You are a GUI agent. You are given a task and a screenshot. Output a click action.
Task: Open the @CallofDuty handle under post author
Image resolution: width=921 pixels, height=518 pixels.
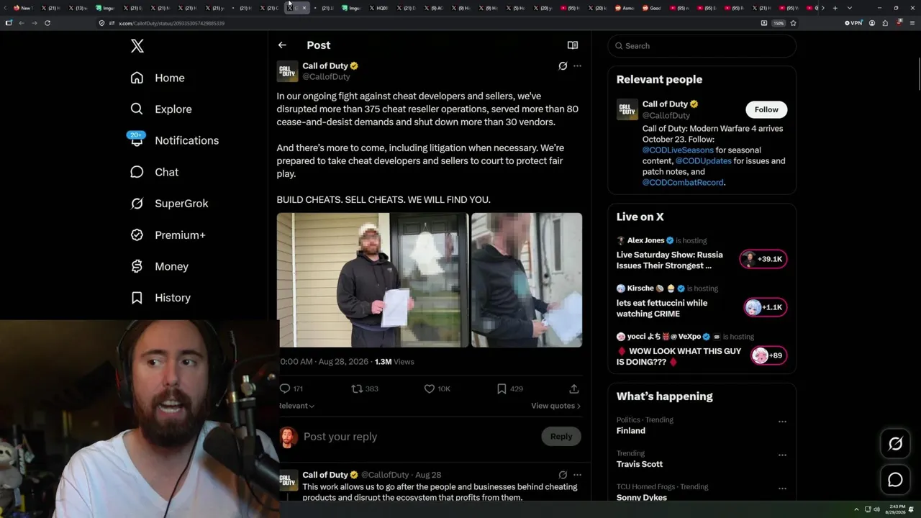coord(326,77)
